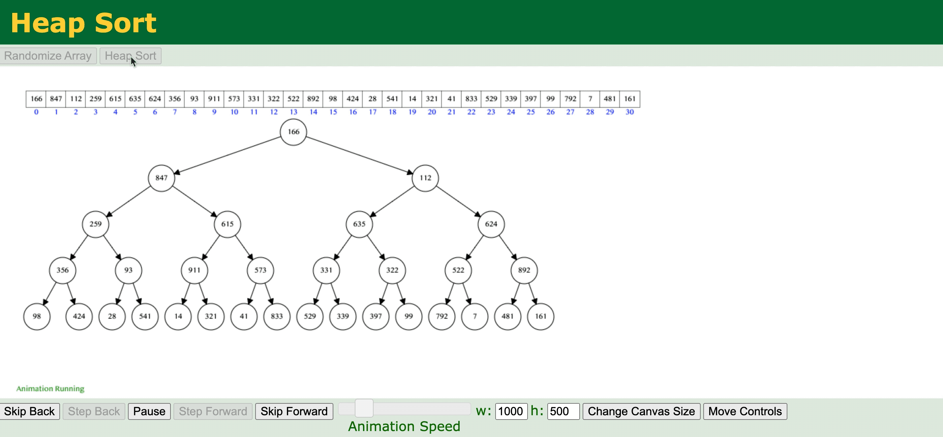Image resolution: width=943 pixels, height=437 pixels.
Task: Click the Step Forward playback control
Action: [212, 412]
